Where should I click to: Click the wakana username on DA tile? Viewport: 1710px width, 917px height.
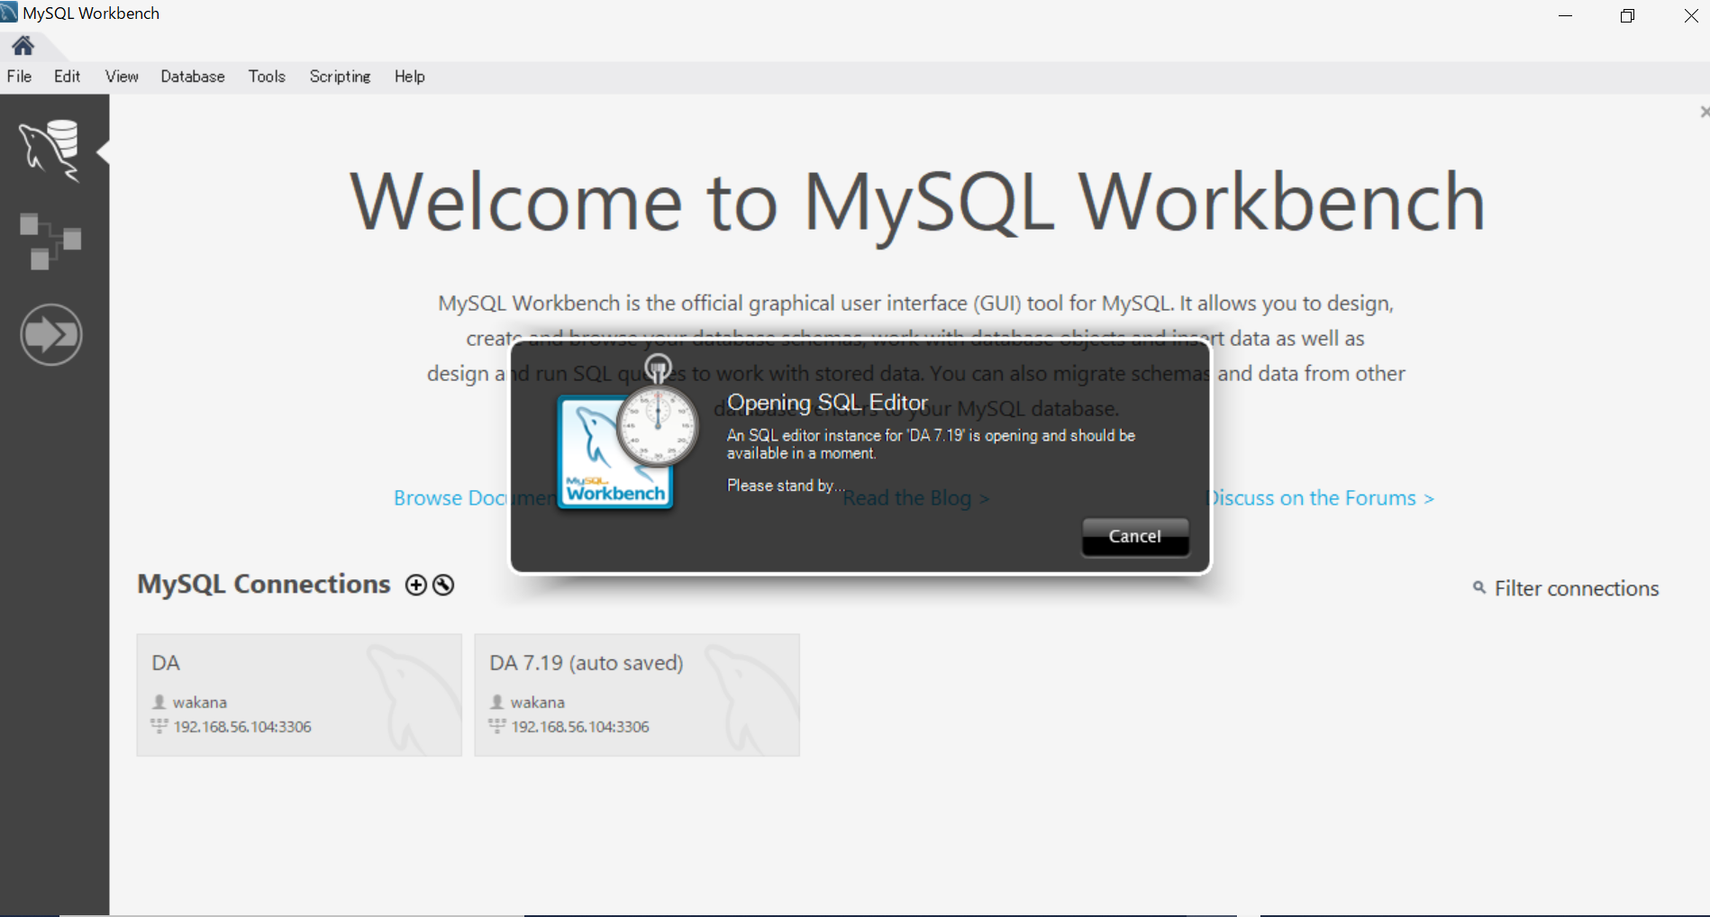[x=200, y=703]
